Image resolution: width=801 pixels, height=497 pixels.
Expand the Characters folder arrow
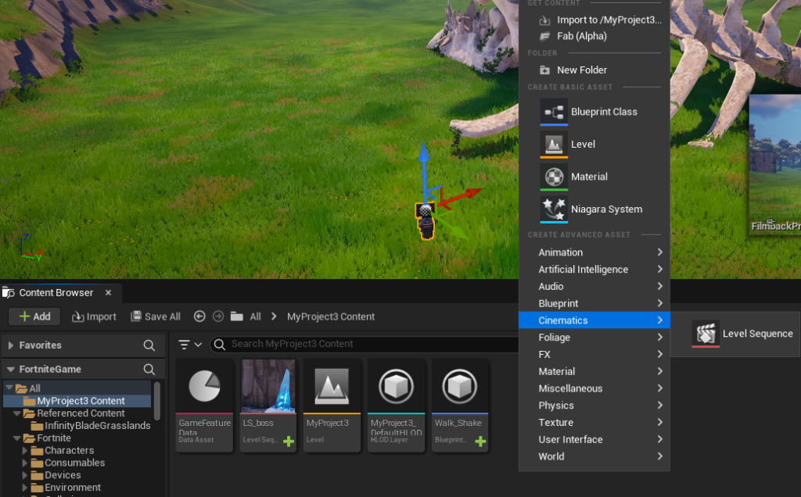[24, 451]
